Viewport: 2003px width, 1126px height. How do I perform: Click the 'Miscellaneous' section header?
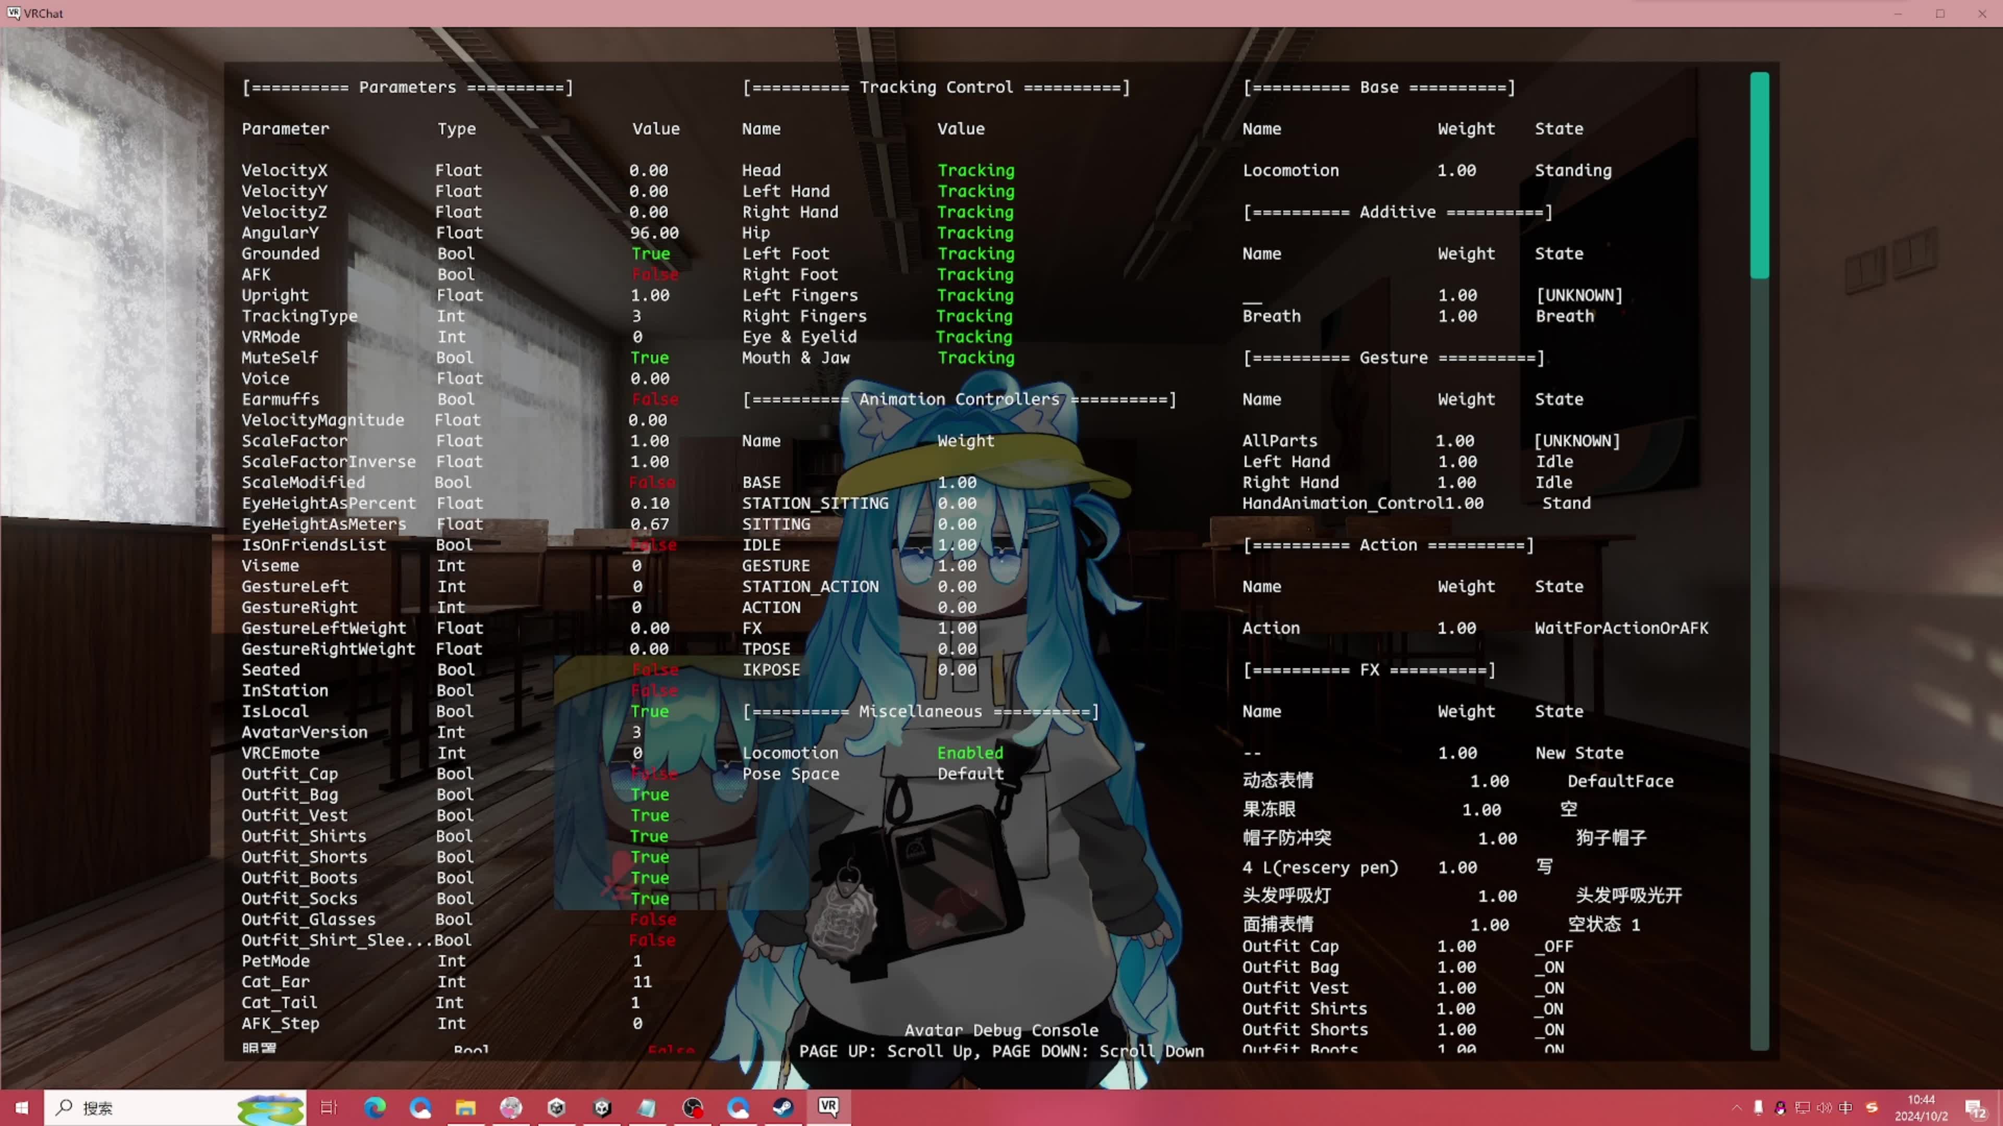point(921,711)
